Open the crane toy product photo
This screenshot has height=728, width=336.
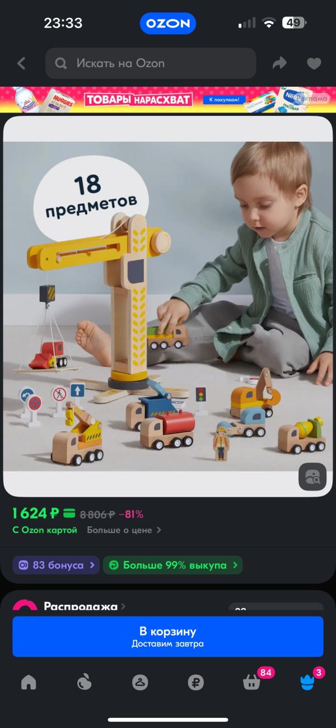point(168,306)
